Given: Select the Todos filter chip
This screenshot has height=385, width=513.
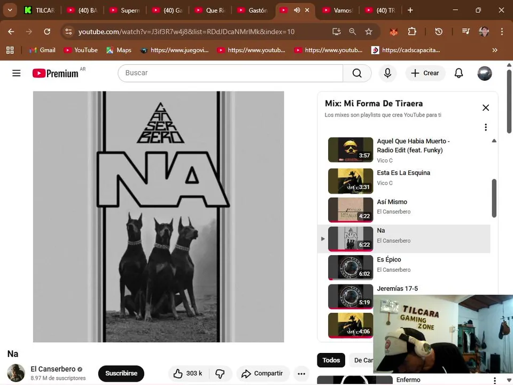Looking at the screenshot, I should 331,360.
